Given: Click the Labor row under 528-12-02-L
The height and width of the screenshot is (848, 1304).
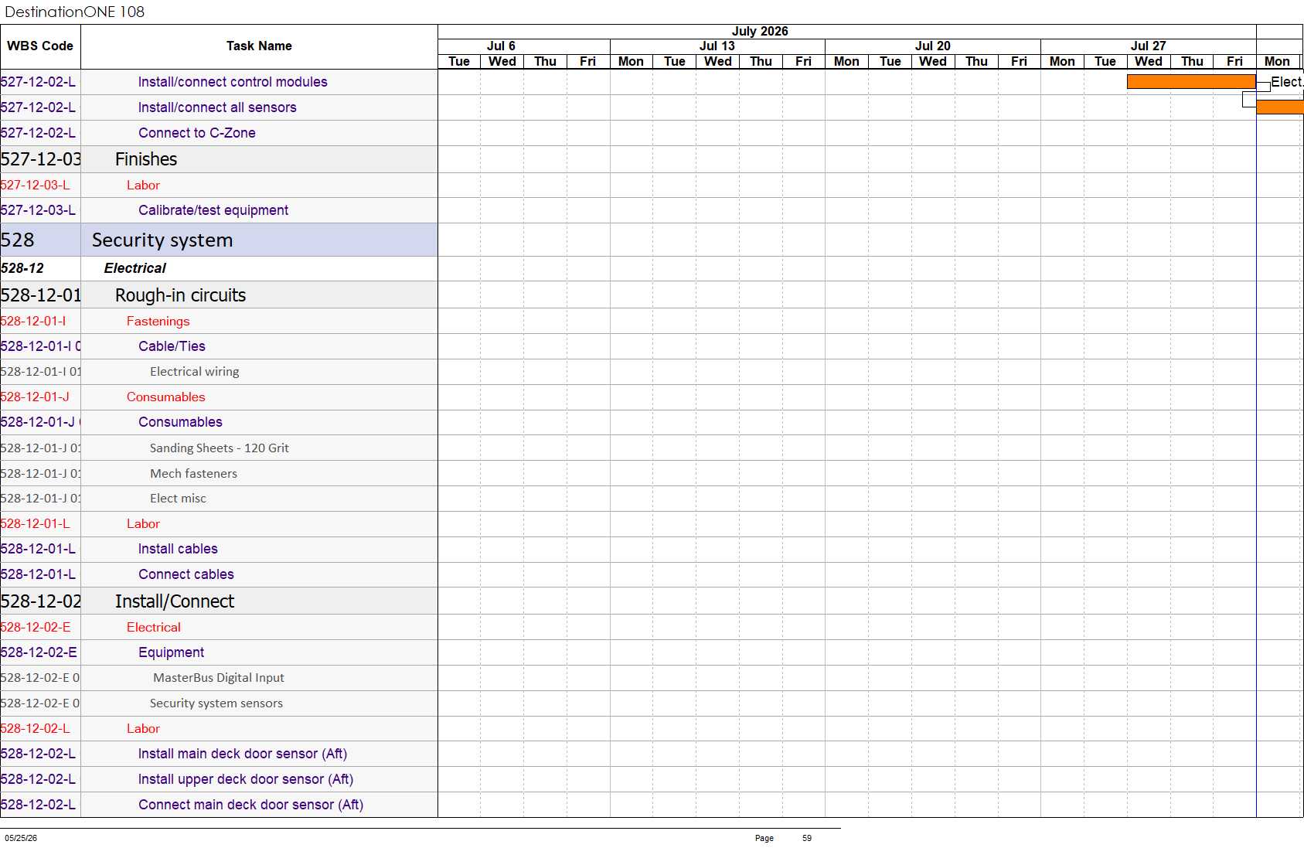Looking at the screenshot, I should click(219, 728).
